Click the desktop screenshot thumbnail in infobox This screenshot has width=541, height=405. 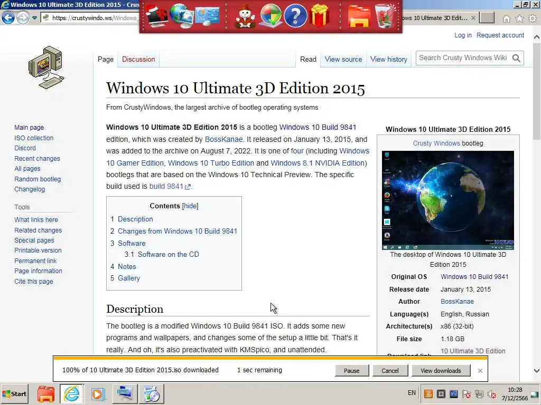point(448,200)
